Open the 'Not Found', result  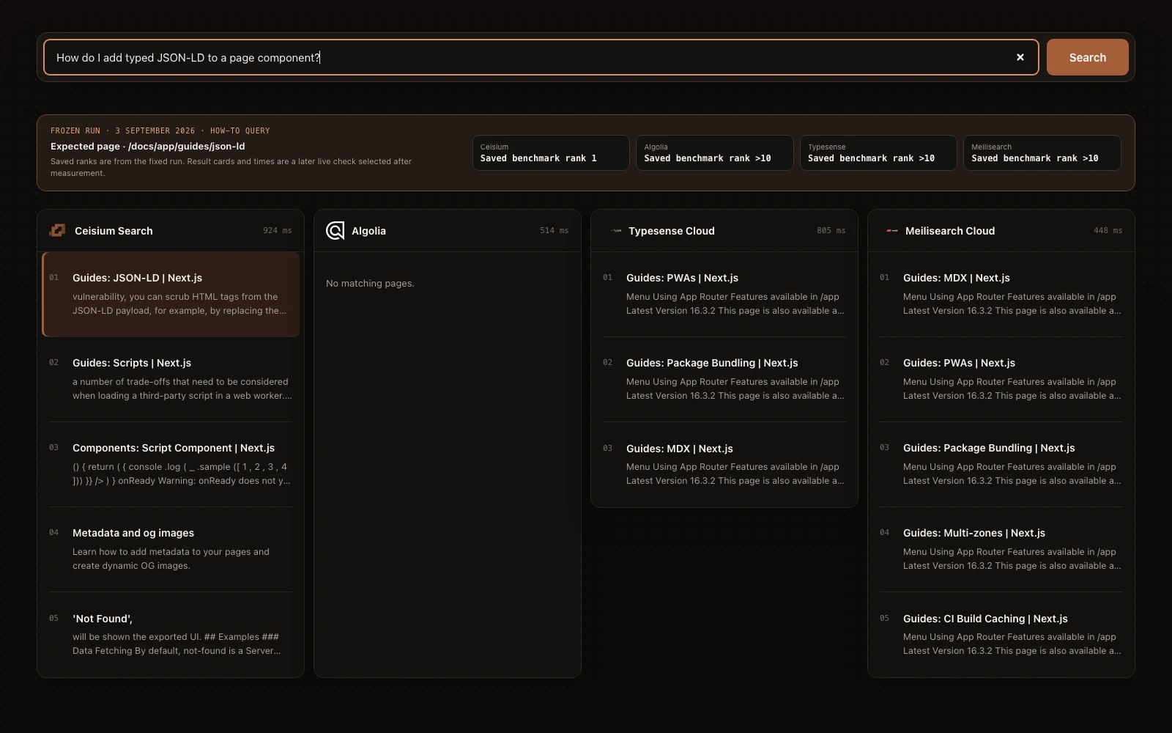point(171,634)
